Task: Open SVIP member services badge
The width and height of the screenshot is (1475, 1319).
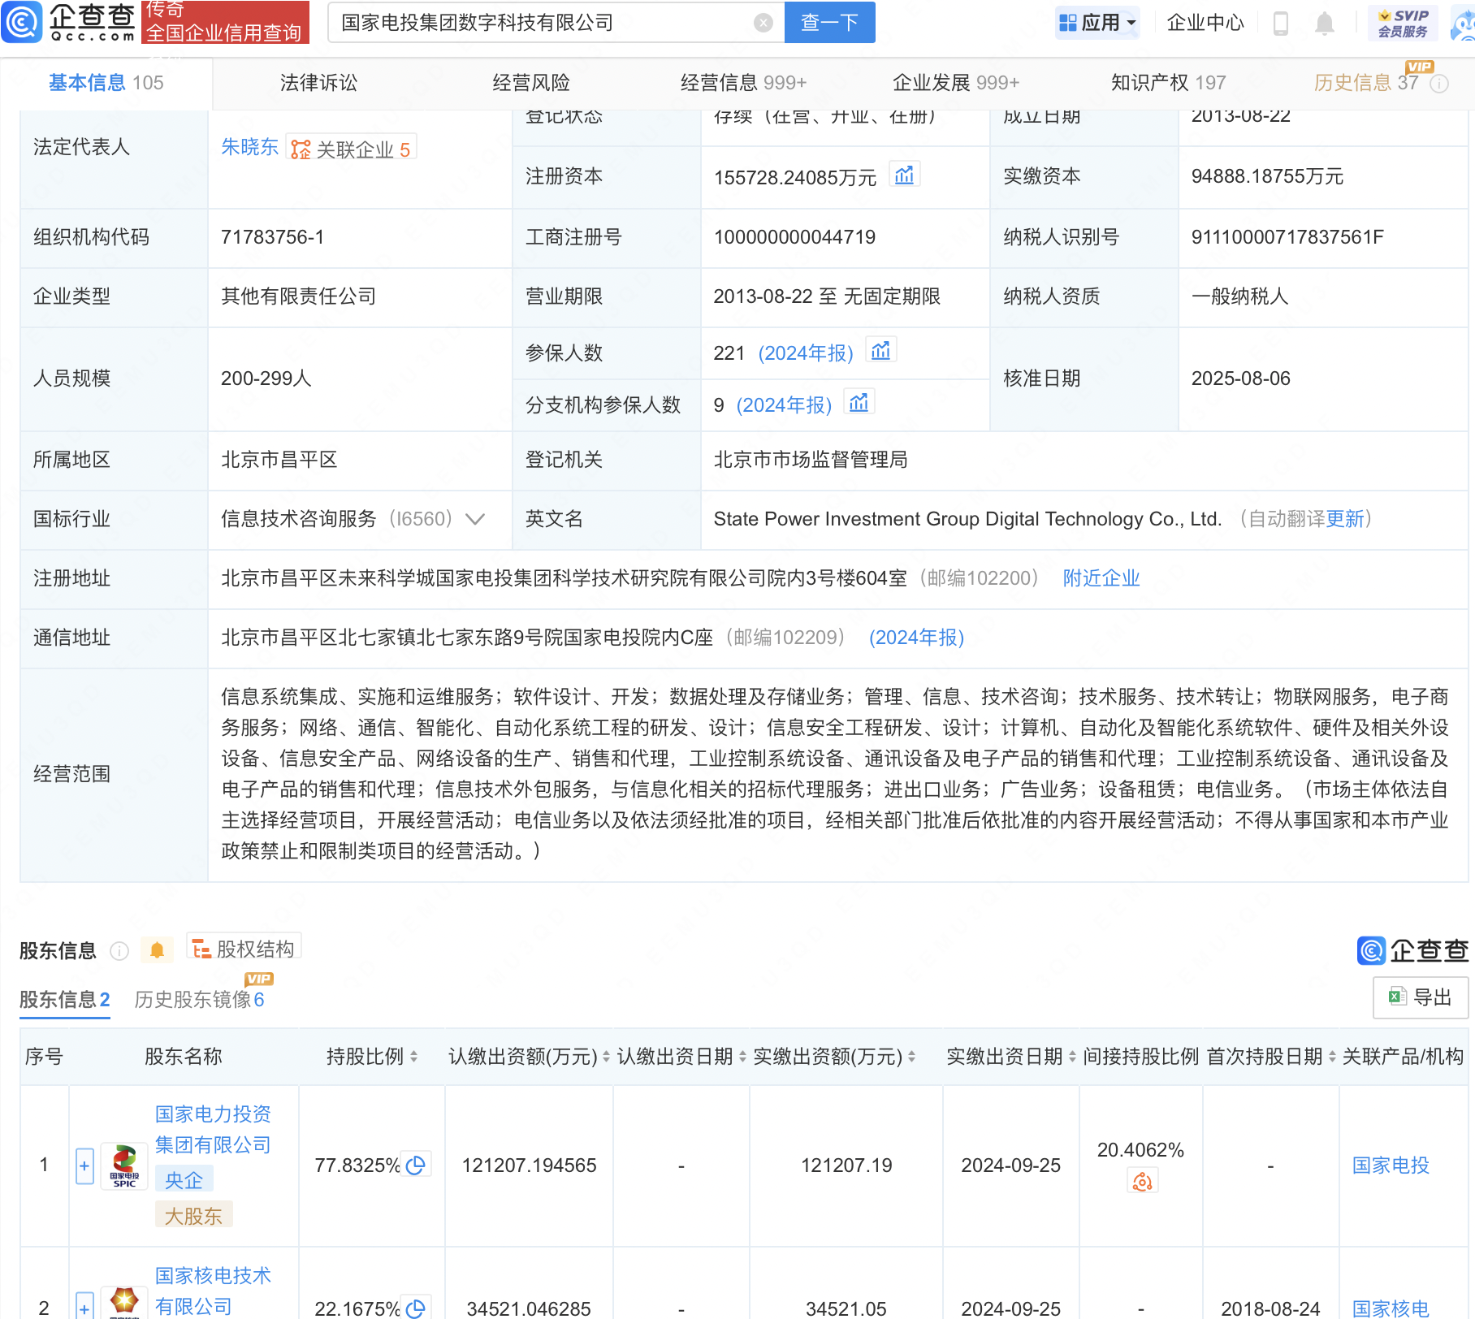Action: pos(1403,23)
